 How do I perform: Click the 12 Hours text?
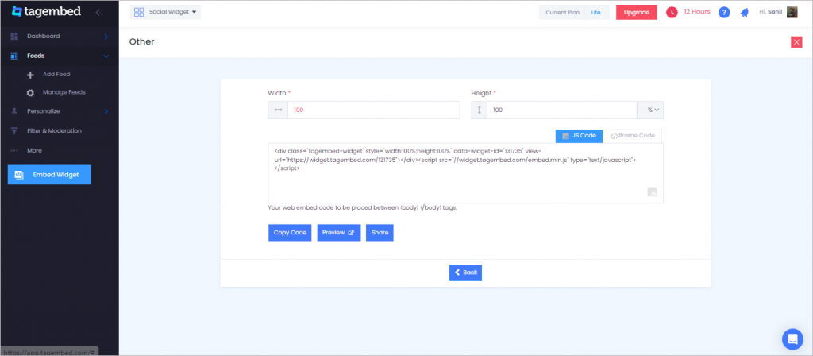pyautogui.click(x=697, y=11)
